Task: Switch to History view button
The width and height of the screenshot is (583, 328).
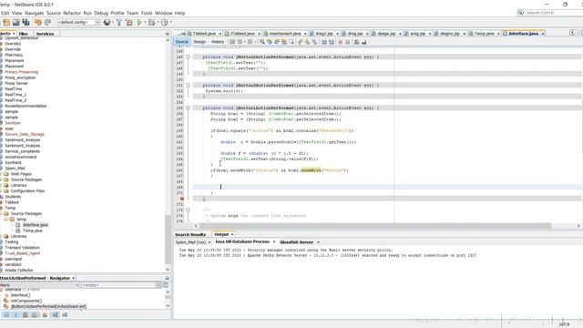Action: point(218,42)
